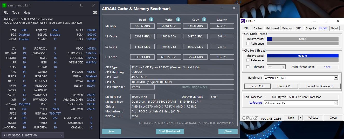Screen dimensions: 344x139
Task: Click the tCL value 18 in ZenTimings
Action: pyautogui.click(x=24, y=48)
